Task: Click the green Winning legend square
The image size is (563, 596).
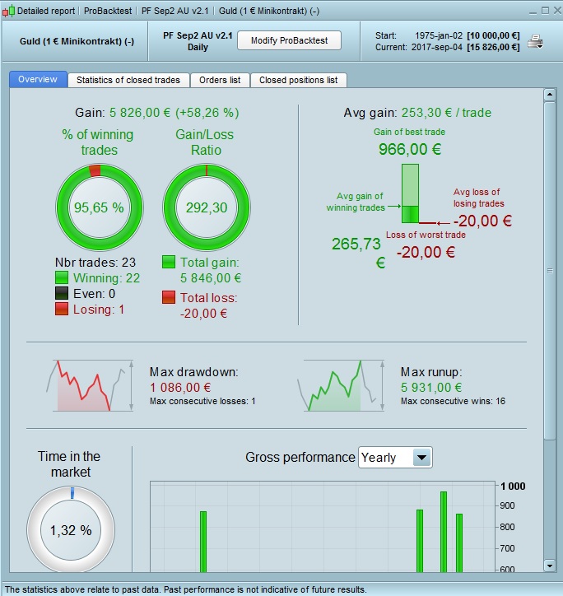Action: pos(62,277)
